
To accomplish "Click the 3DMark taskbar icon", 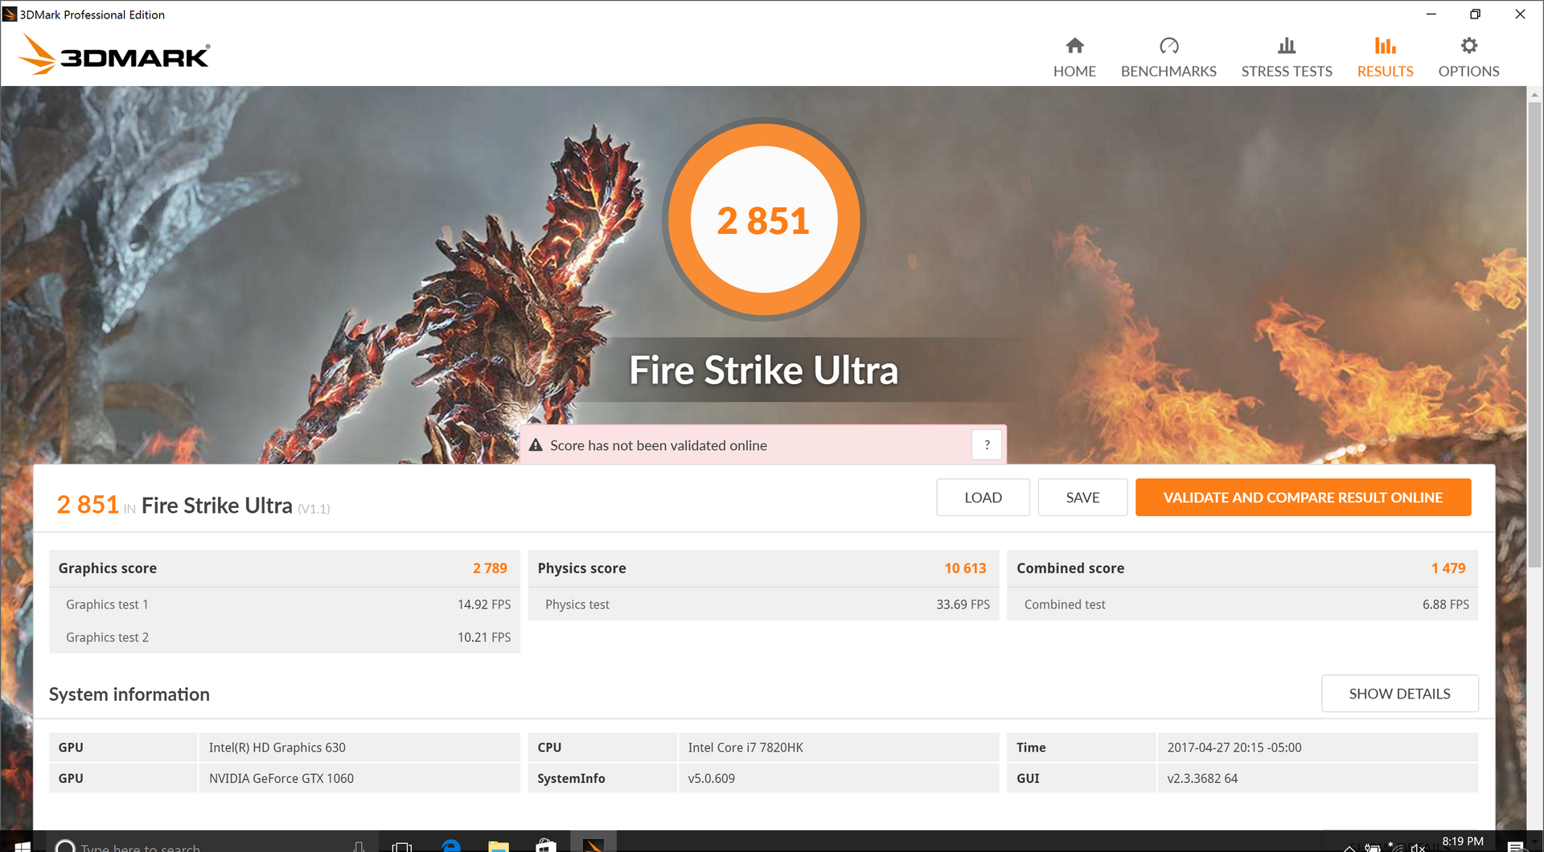I will click(x=593, y=844).
